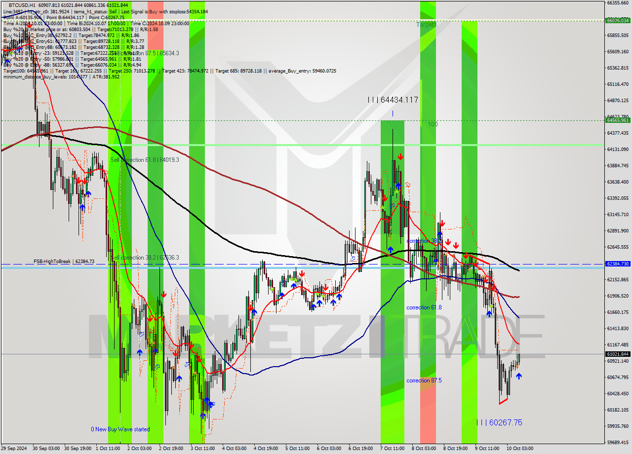Click the '| | | 64434.117' high label
Screen dimensions: 632x454
coord(393,100)
